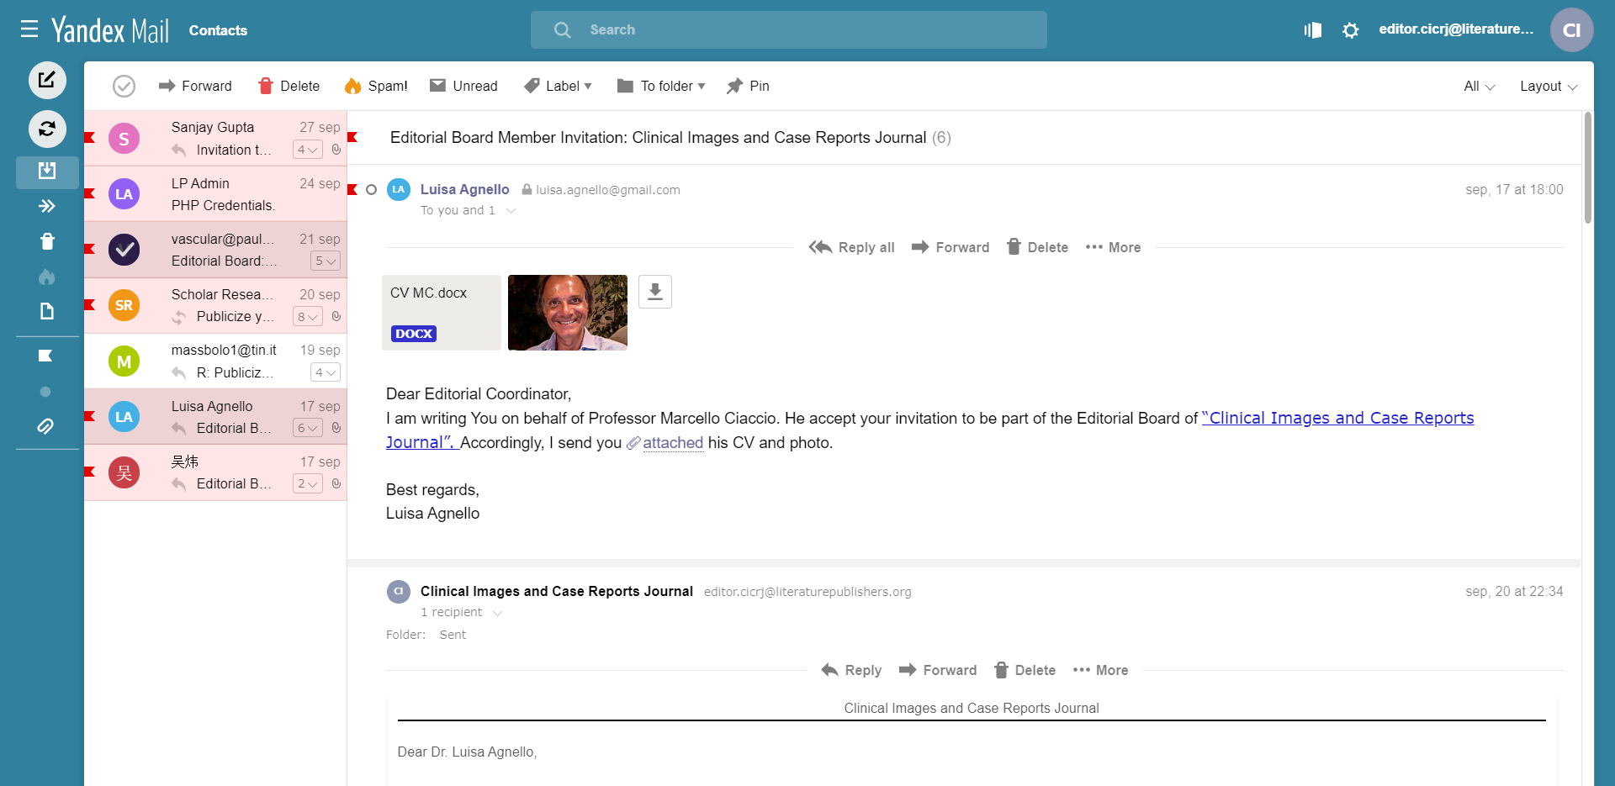Expand the Layout dropdown menu
This screenshot has width=1615, height=786.
(1548, 86)
